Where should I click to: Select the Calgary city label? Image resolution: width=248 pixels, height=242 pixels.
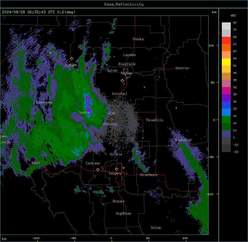point(115,173)
